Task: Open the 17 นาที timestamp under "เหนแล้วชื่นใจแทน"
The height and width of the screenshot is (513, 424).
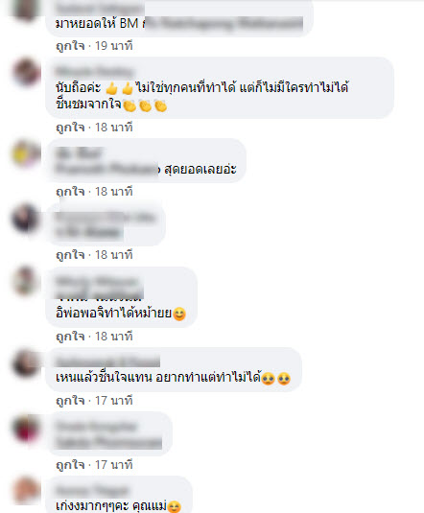Action: [113, 401]
